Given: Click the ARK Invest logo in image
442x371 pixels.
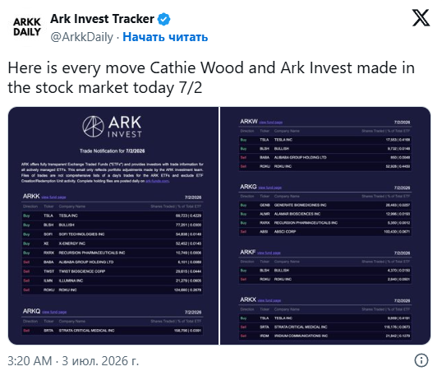Looking at the screenshot, I should [x=113, y=127].
